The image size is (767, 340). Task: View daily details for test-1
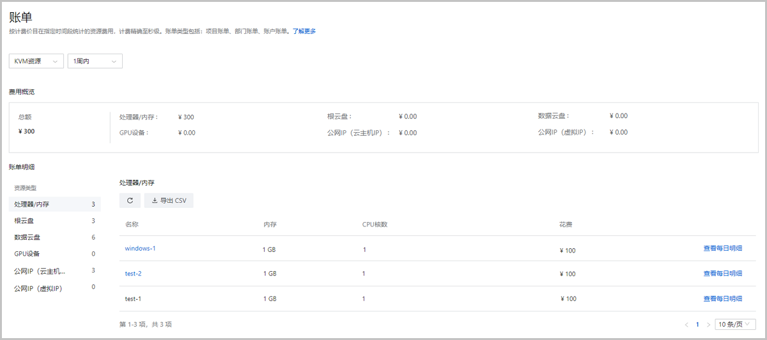point(722,299)
